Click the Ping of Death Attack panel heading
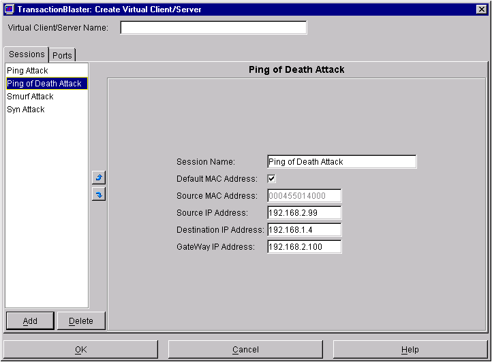Viewport: 492px width, 362px height. [x=296, y=69]
